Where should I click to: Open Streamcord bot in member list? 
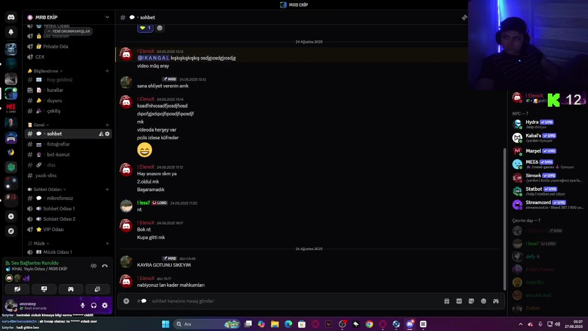[548, 205]
